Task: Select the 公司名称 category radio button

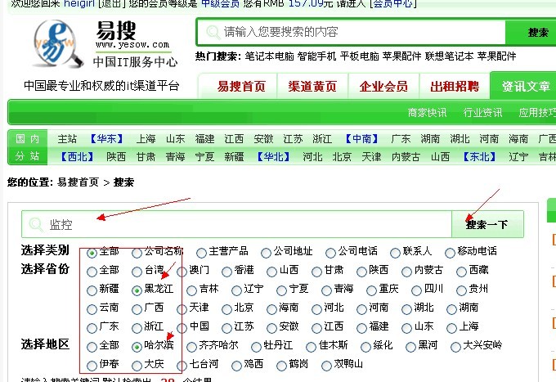Action: (137, 252)
